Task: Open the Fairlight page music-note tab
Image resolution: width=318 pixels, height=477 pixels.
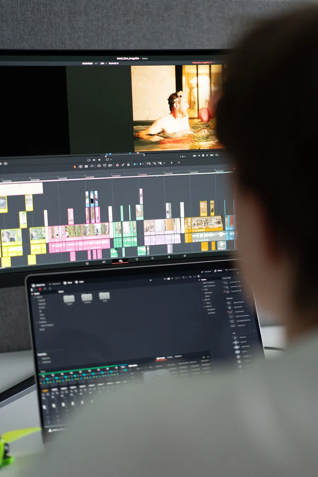Action: [169, 257]
